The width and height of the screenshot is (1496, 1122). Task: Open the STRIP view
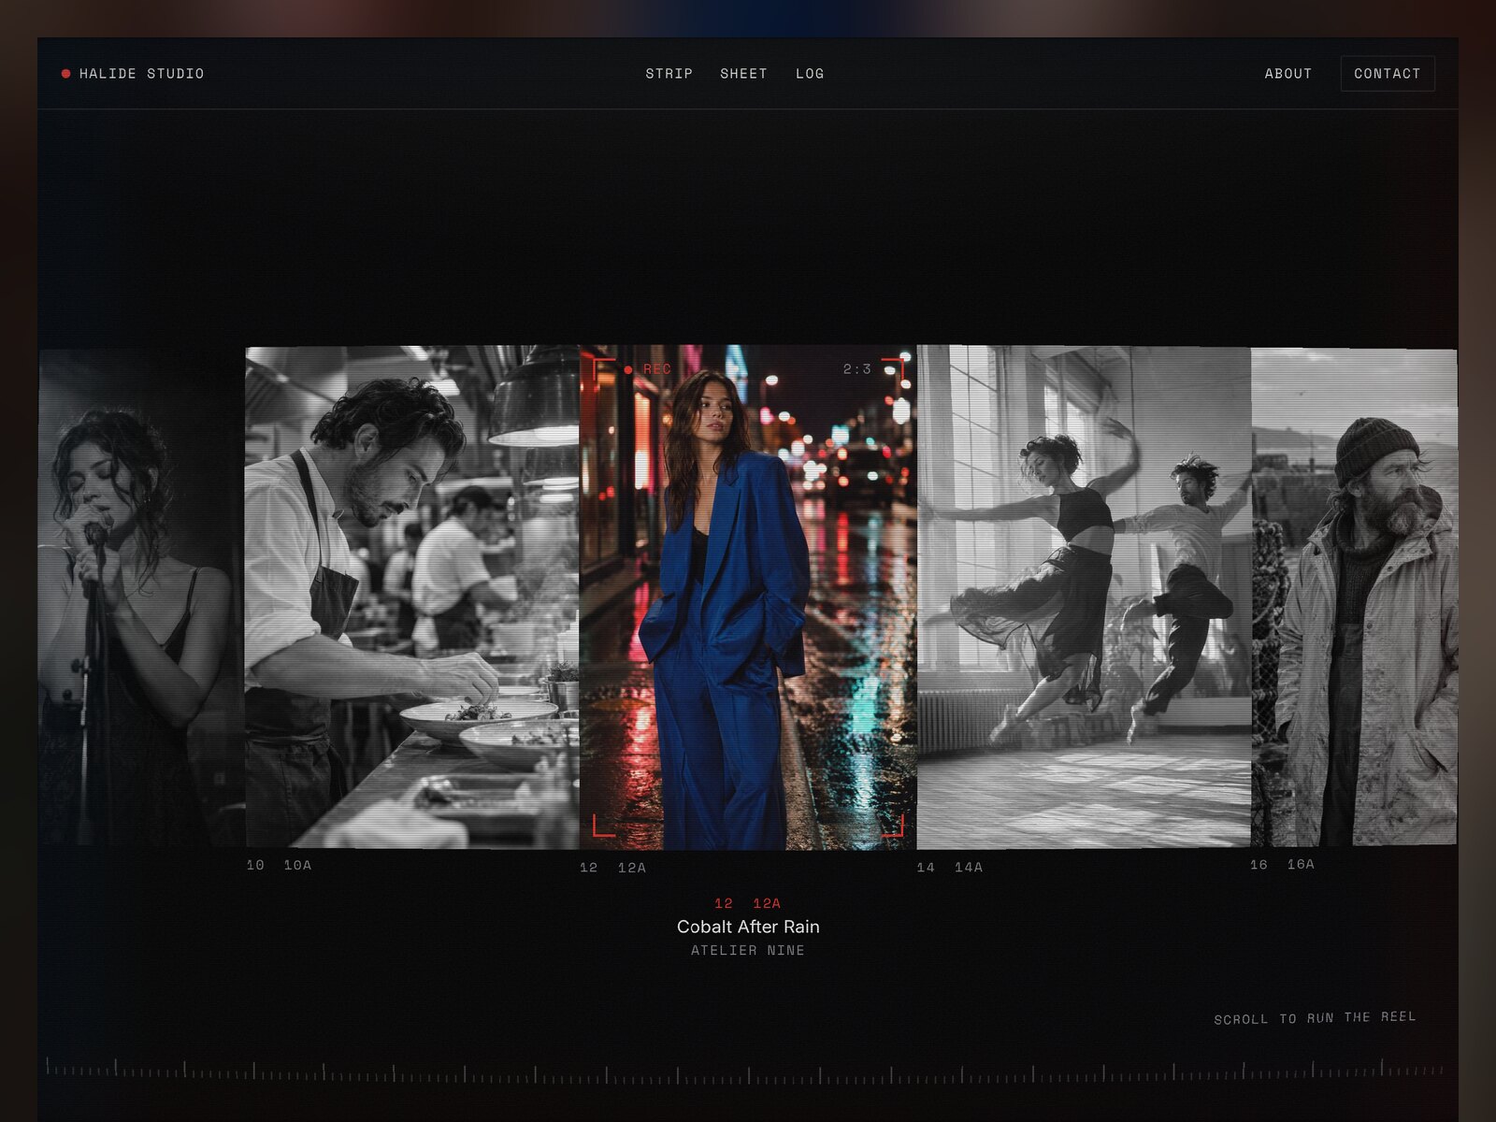pyautogui.click(x=669, y=74)
